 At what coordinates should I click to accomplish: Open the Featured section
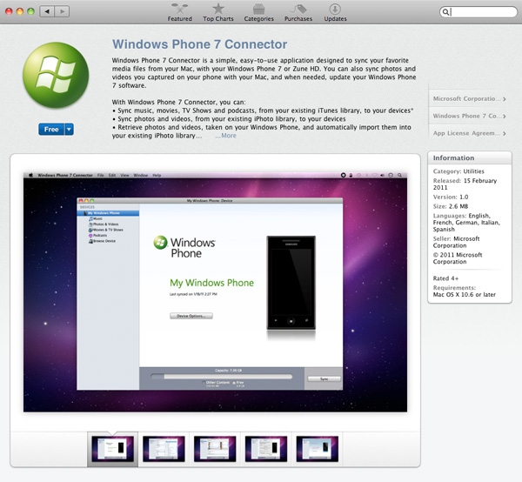(180, 12)
